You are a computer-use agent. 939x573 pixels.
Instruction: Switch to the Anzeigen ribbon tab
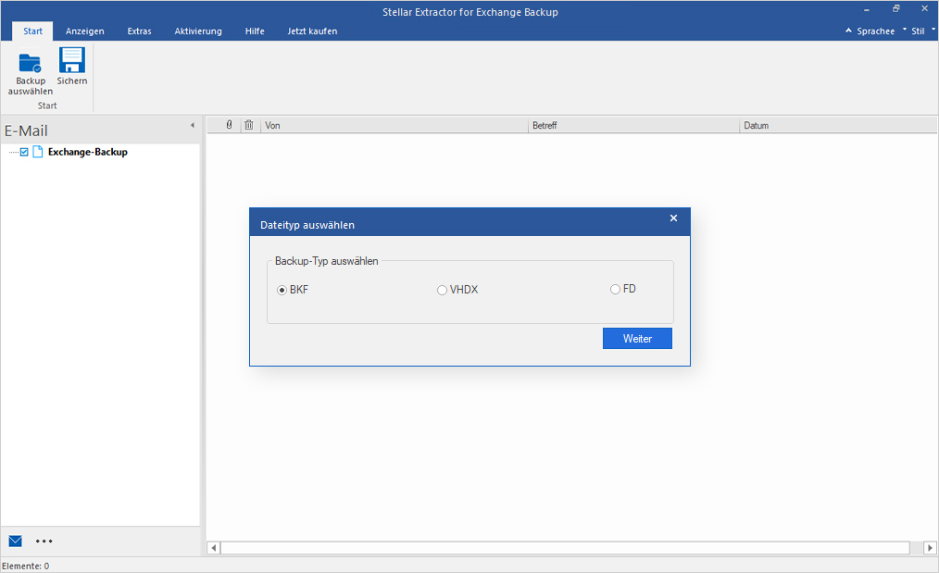(84, 31)
